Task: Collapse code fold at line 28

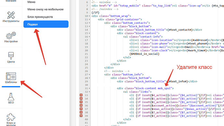Action: [89, 78]
